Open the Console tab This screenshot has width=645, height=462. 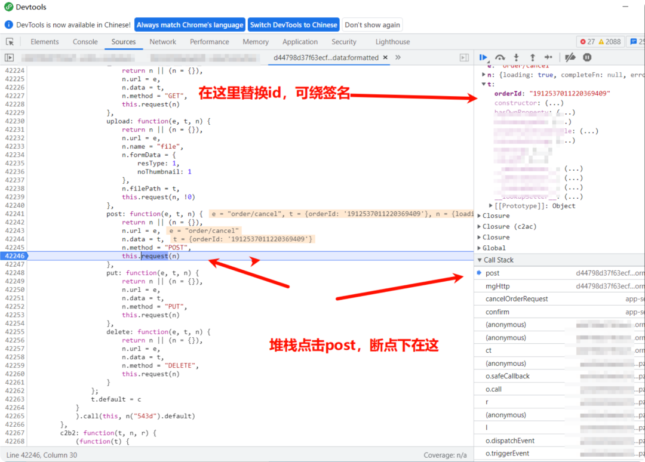click(85, 42)
